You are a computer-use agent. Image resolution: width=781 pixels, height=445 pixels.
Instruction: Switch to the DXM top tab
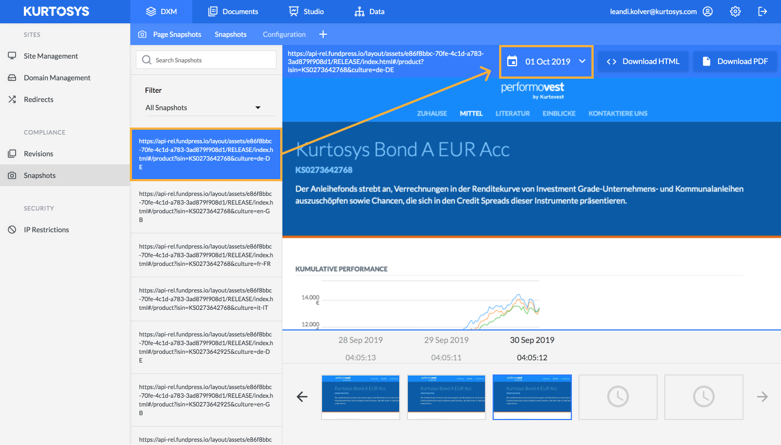point(161,11)
